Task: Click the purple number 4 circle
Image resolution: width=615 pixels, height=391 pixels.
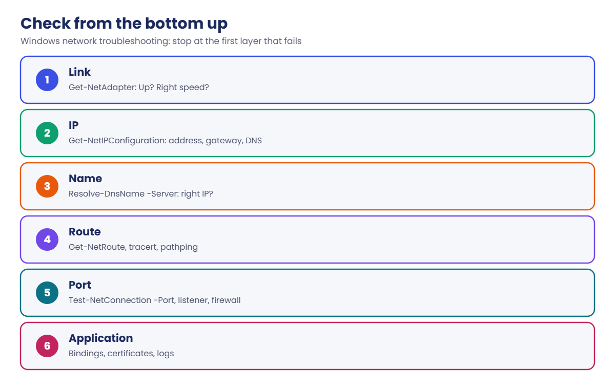Action: [x=47, y=240]
